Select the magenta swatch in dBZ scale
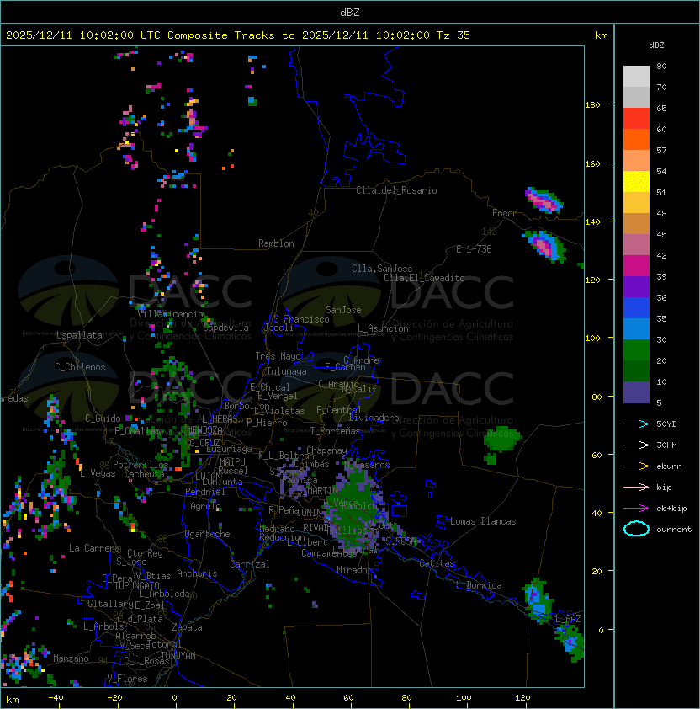Image resolution: width=700 pixels, height=709 pixels. [x=636, y=266]
